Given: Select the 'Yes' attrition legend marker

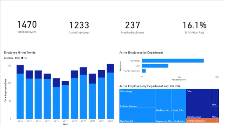Looking at the screenshot, I should point(22,58).
